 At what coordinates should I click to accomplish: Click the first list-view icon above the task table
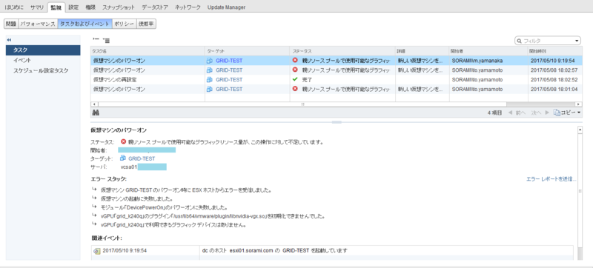[96, 40]
